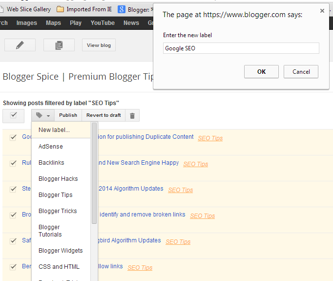Click SEO Tips label on Duplicate Content post
The image size is (333, 281).
pyautogui.click(x=210, y=138)
